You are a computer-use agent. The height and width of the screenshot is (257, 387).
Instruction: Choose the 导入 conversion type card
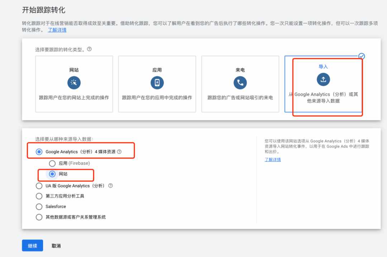[323, 84]
